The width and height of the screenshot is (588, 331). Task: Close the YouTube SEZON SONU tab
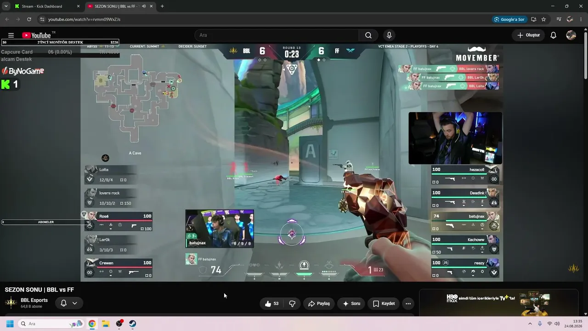click(x=151, y=6)
